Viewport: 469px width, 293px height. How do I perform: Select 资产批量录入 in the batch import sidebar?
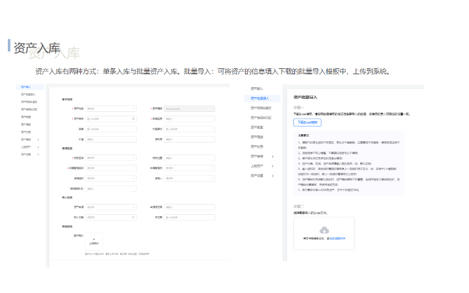(261, 98)
